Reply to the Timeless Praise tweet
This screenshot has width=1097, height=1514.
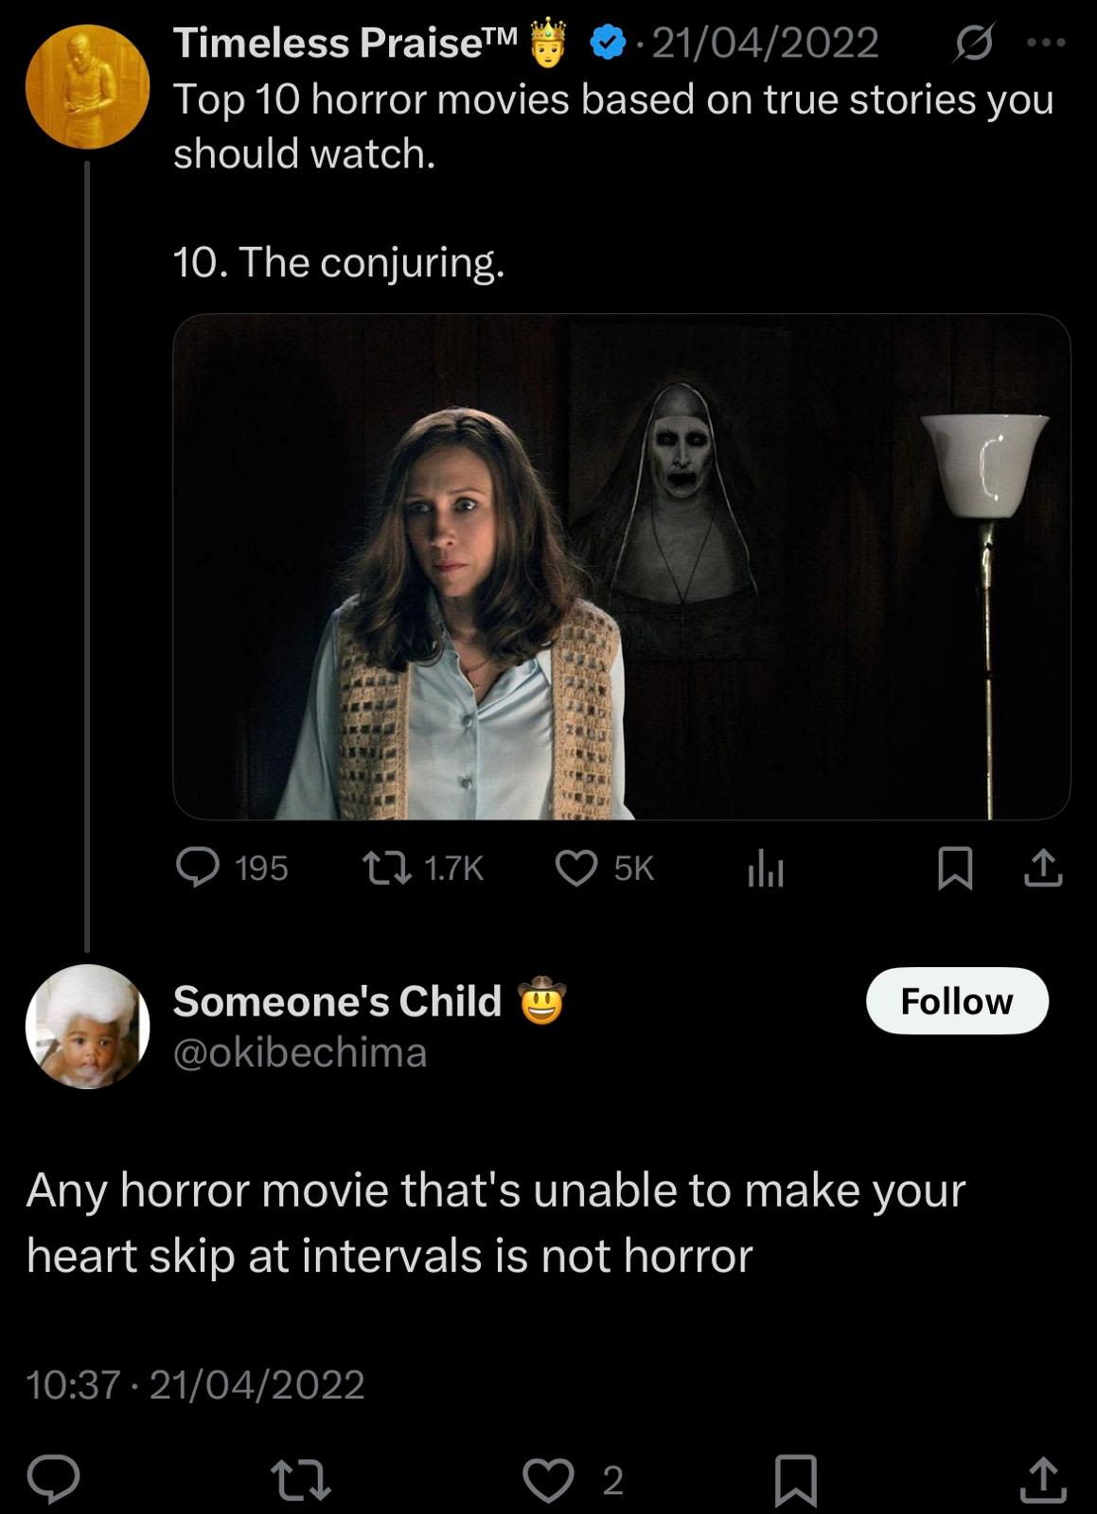click(x=198, y=867)
